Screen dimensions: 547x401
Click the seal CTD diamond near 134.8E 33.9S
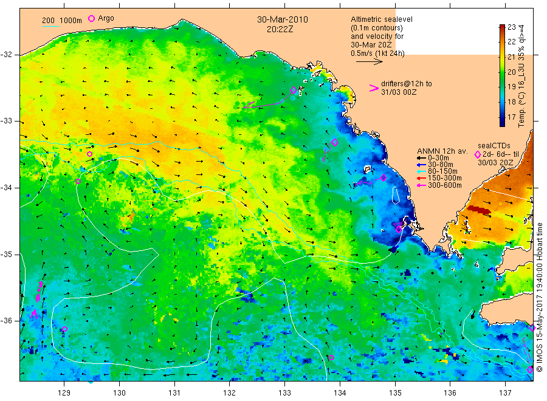click(384, 178)
